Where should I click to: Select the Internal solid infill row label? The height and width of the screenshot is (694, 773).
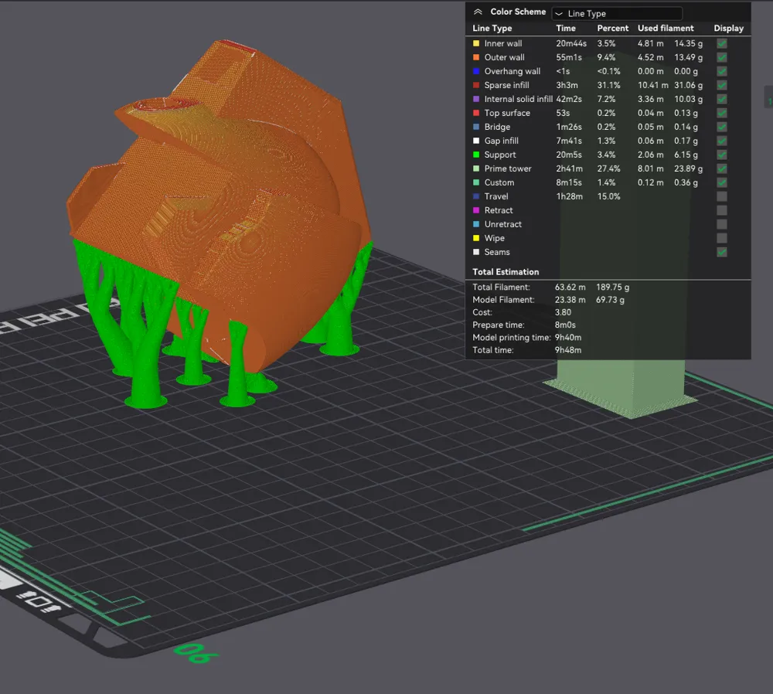[518, 99]
